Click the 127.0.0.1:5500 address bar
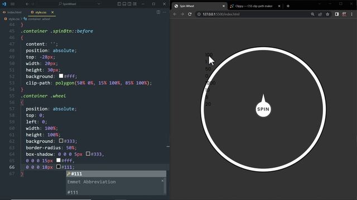 tap(253, 14)
